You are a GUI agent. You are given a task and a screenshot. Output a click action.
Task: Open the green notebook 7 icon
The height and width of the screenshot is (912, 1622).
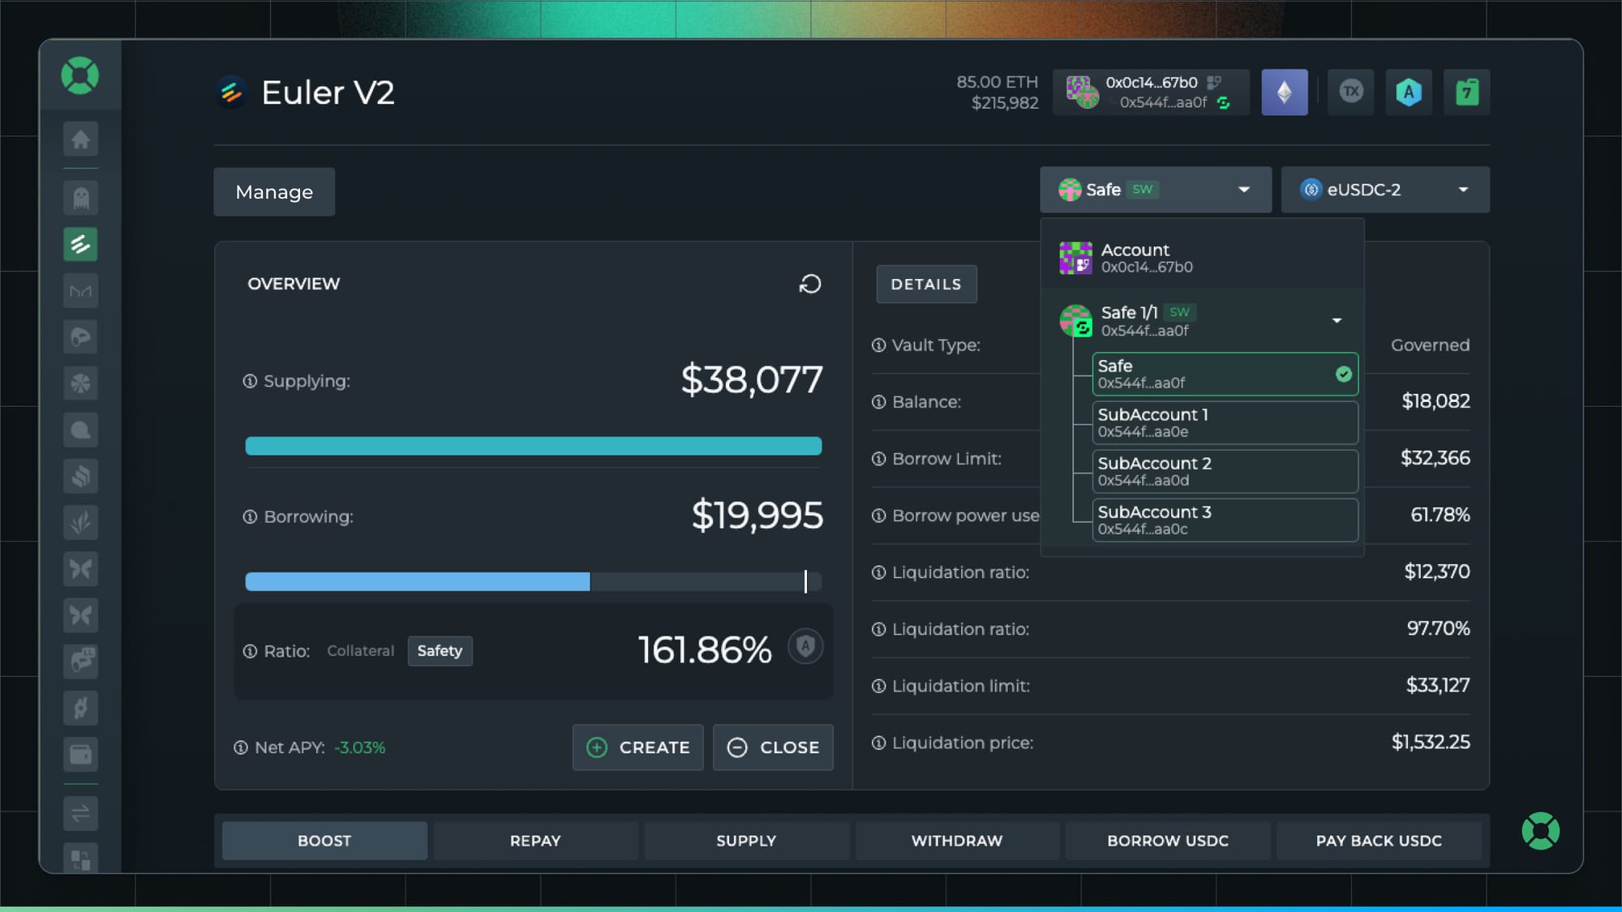click(1466, 92)
